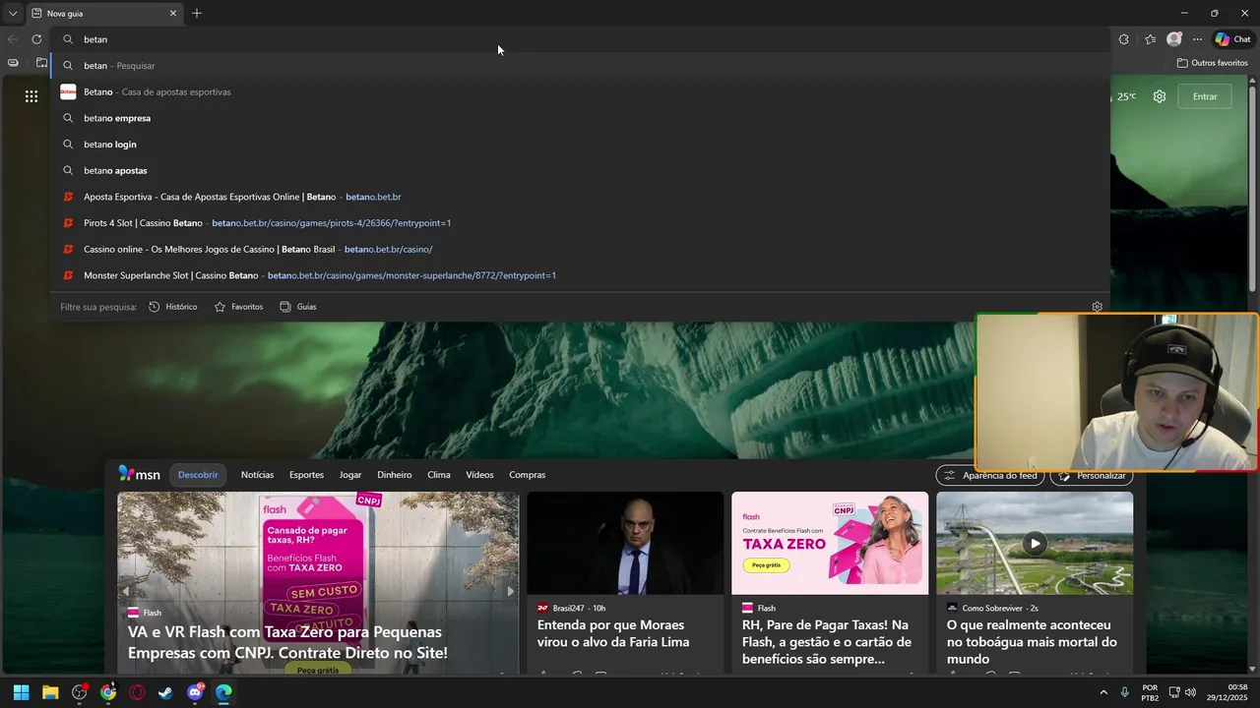Screen dimensions: 1260x708
Task: Switch POR PTB2 keyboard language indicator
Action: click(x=1150, y=692)
